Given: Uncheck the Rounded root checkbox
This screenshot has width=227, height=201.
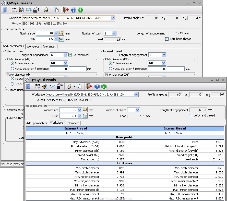Looking at the screenshot, I should pos(70,55).
